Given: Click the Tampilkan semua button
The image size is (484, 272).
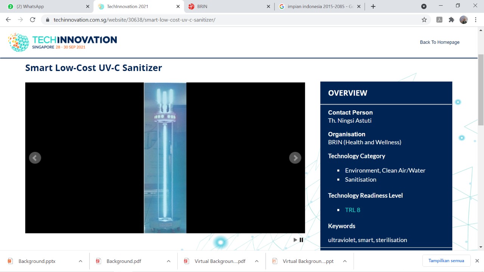Looking at the screenshot, I should [x=446, y=261].
